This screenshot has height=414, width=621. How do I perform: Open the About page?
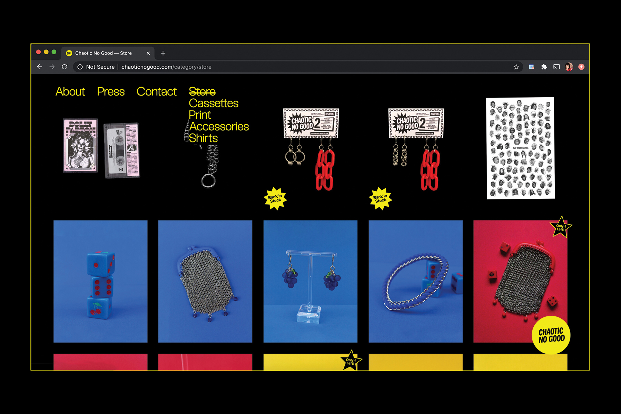pos(70,92)
